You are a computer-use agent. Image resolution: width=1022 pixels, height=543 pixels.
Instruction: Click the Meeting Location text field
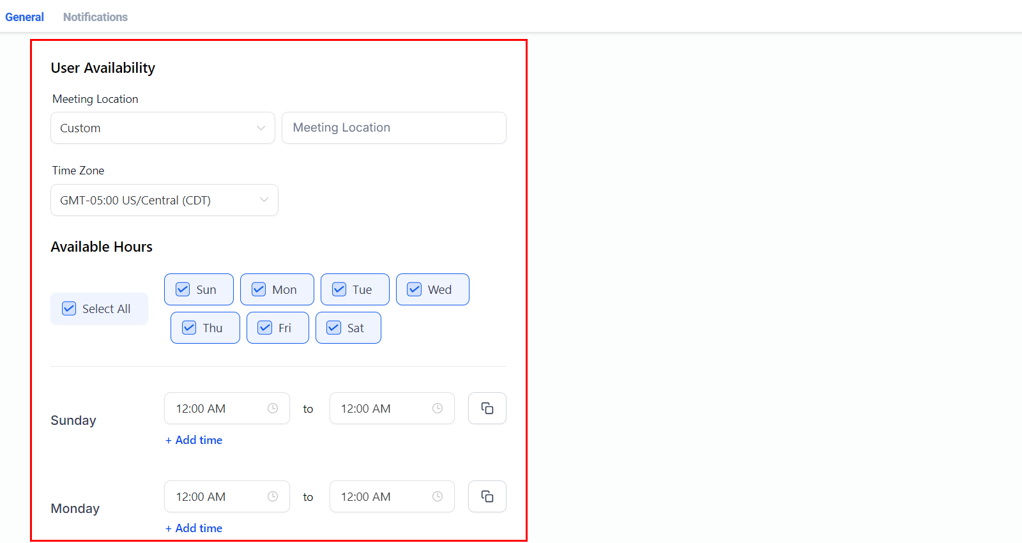(x=393, y=128)
